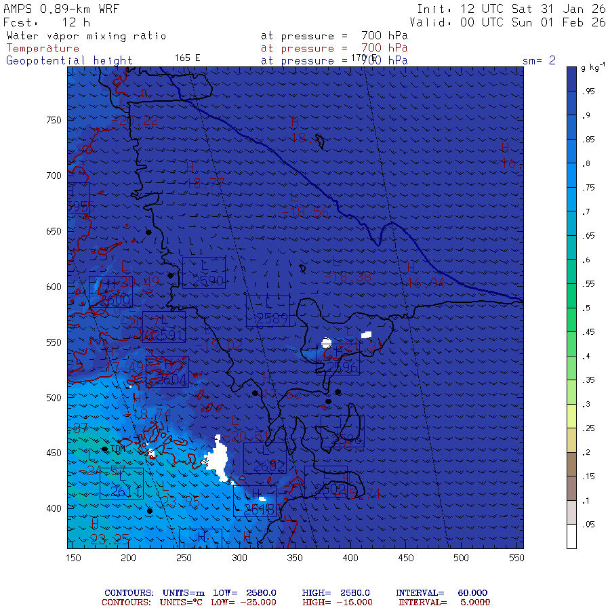
Task: Click the boxed 'H 2596' geopotential high label
Action: tap(338, 359)
